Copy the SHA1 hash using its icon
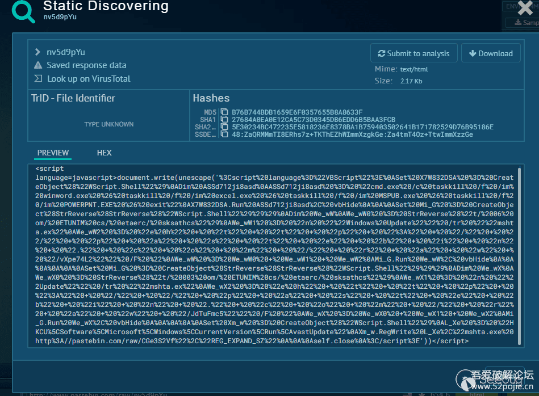 point(224,120)
